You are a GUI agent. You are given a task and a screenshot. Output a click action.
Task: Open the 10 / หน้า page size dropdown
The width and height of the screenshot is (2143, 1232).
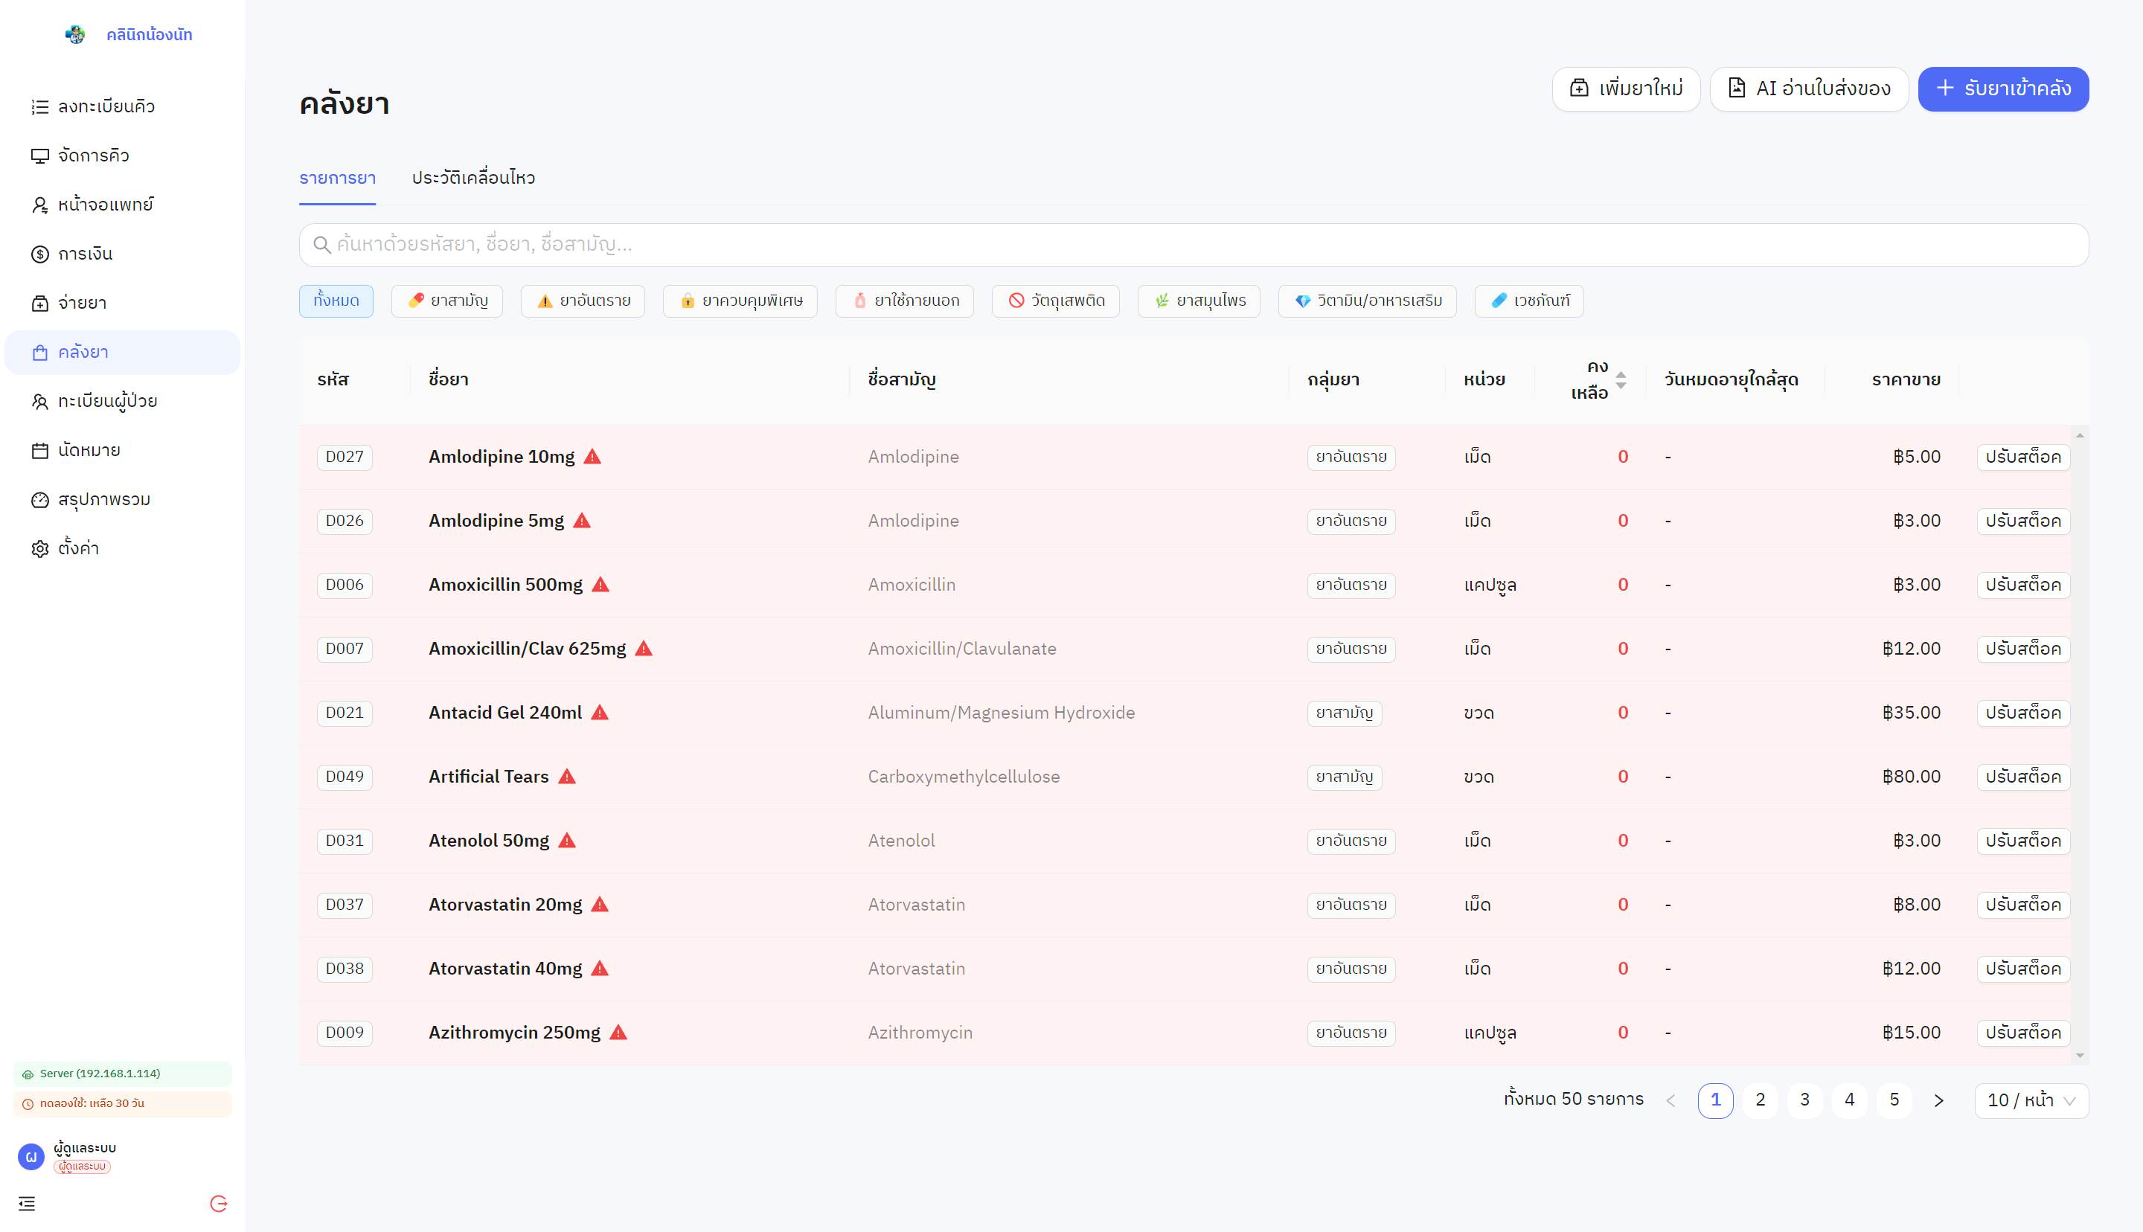[2031, 1100]
